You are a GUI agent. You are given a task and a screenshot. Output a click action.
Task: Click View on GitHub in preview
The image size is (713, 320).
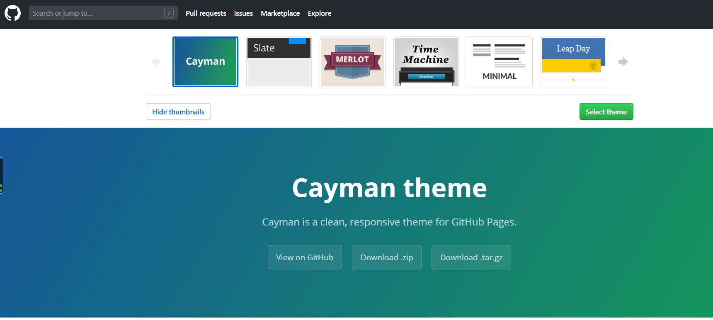click(305, 257)
